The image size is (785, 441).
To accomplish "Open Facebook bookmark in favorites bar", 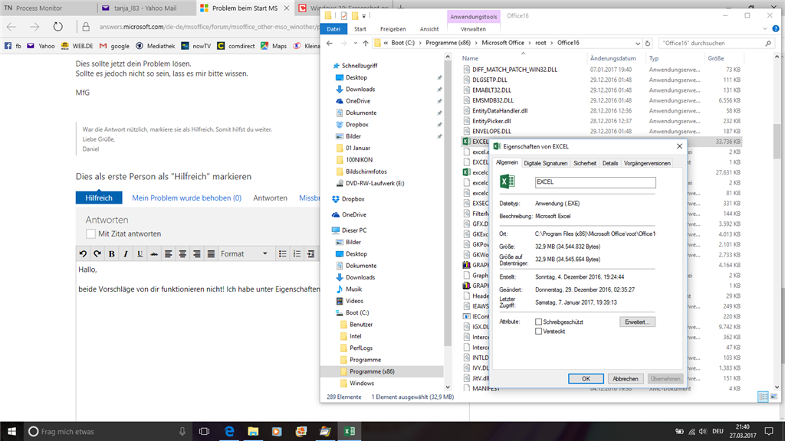I will pos(13,46).
